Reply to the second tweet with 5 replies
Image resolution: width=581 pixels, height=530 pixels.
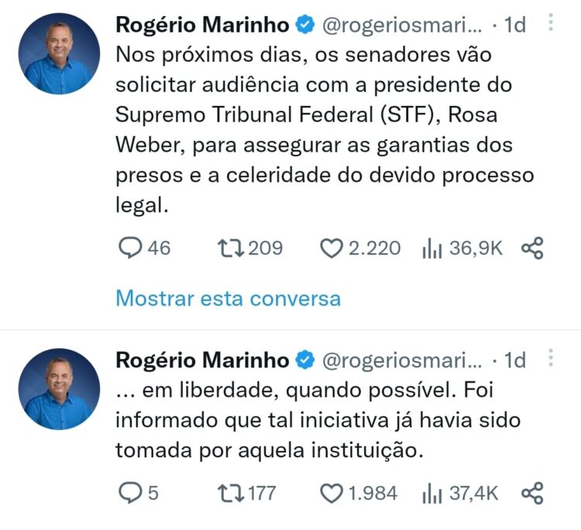pyautogui.click(x=129, y=493)
